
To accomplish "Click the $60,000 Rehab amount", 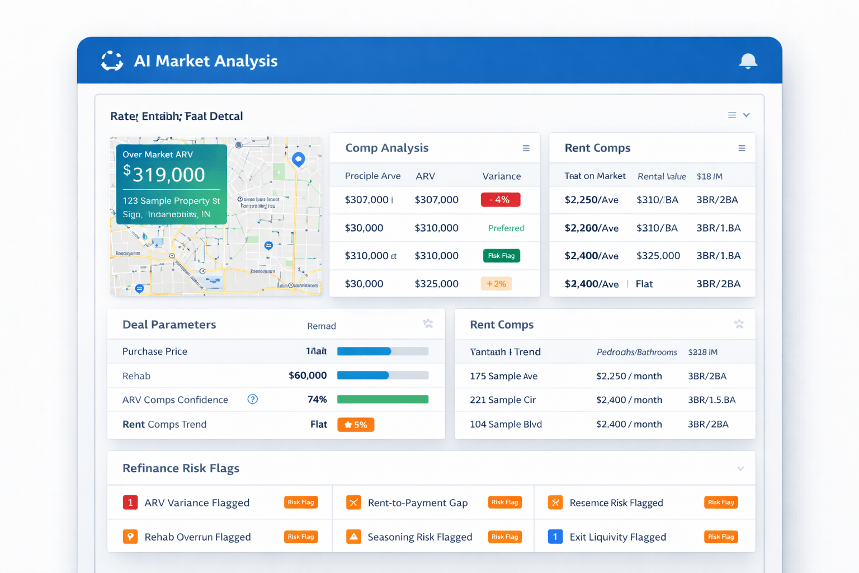I will coord(308,375).
